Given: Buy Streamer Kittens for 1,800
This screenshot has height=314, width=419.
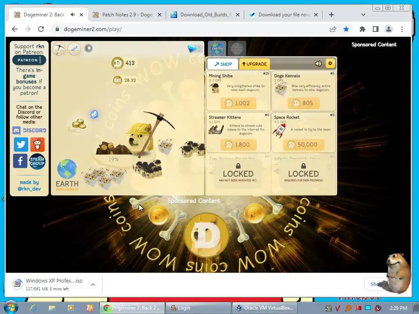Looking at the screenshot, I should [x=239, y=145].
